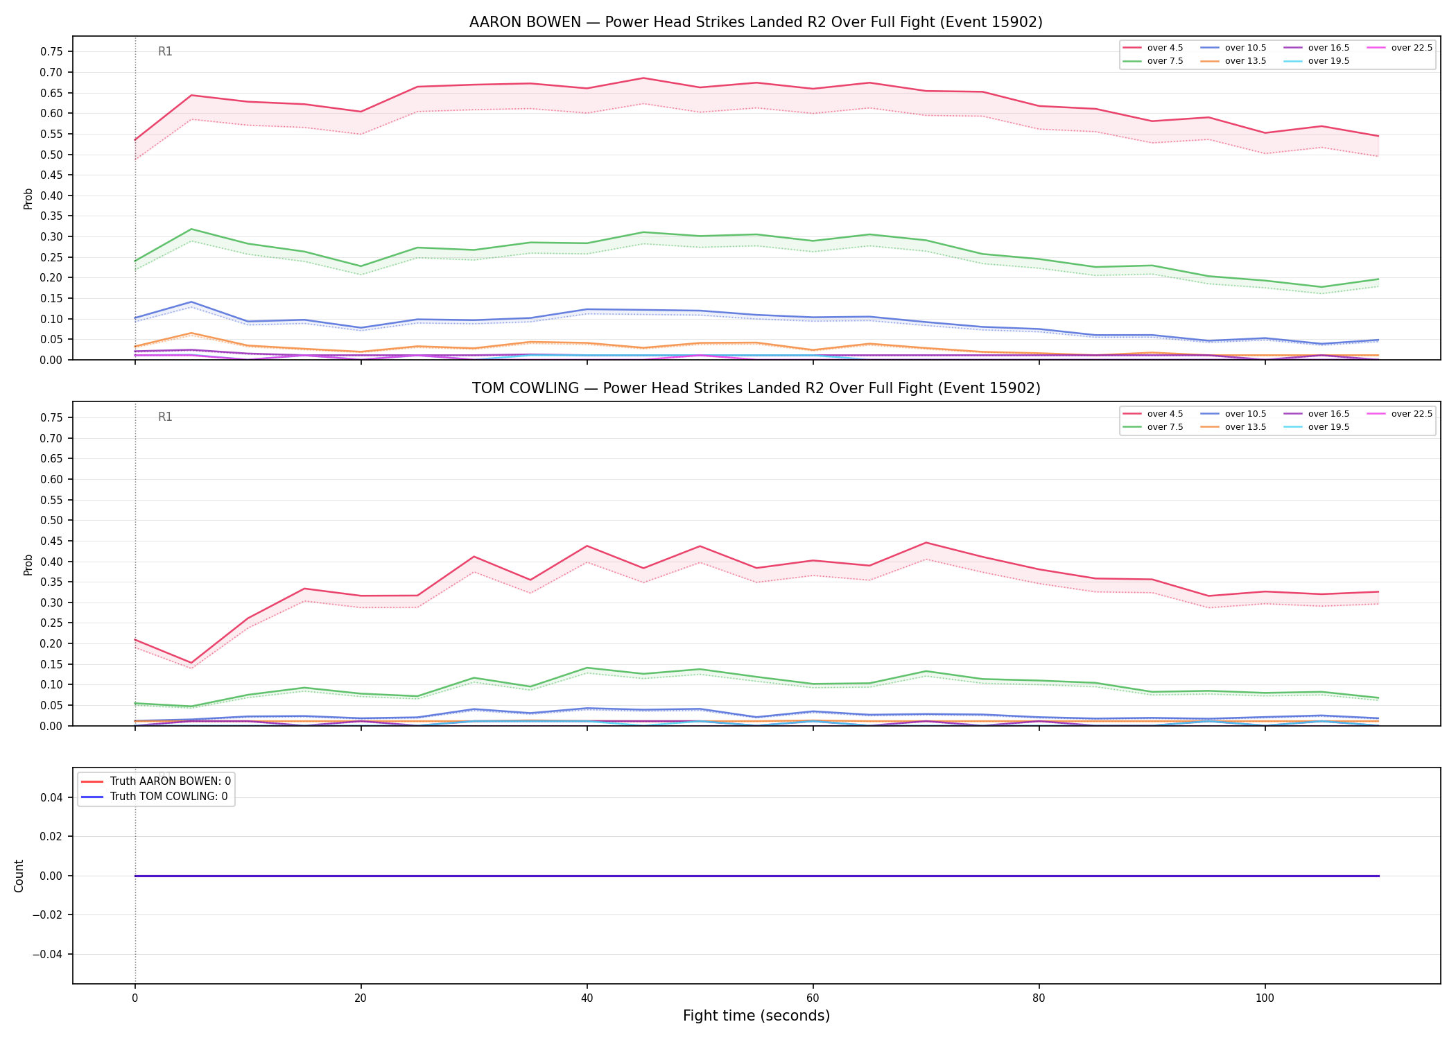
Task: Select 'over 19.5' legend entry in AARON BOWEN chart
Action: point(1317,61)
